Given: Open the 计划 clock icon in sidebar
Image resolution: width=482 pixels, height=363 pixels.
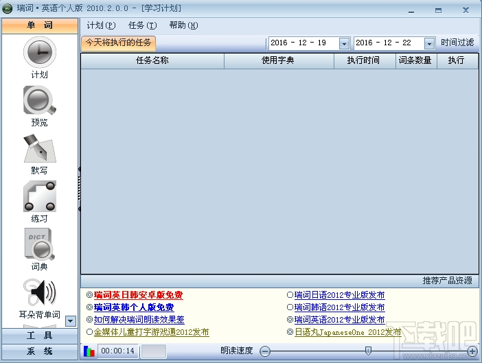Looking at the screenshot, I should point(40,52).
